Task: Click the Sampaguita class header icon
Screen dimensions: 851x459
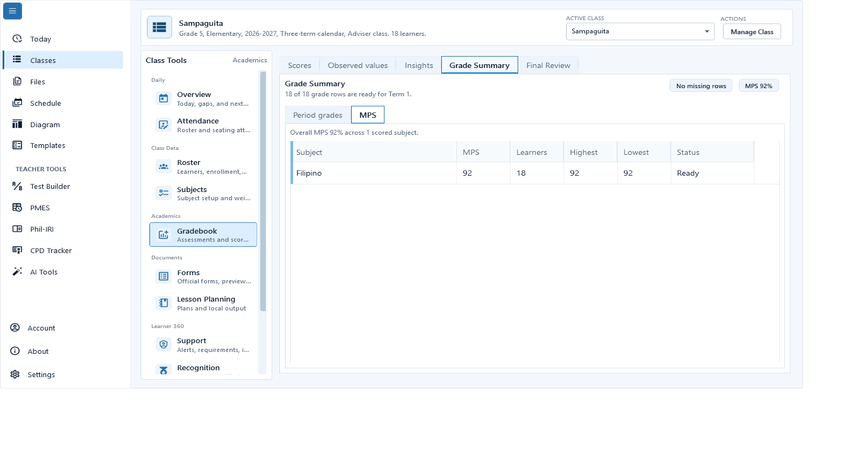Action: [x=159, y=27]
